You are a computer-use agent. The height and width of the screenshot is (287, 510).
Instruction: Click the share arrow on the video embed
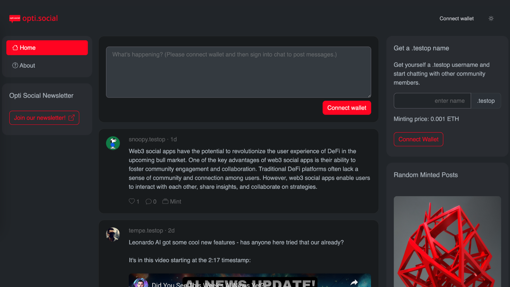pyautogui.click(x=355, y=282)
